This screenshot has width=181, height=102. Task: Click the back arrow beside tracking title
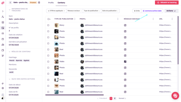coord(10,2)
